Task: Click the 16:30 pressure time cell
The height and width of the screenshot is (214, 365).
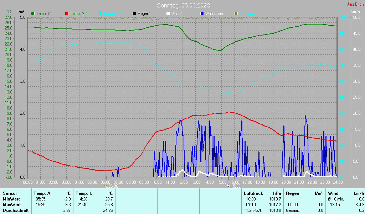Action: click(x=251, y=199)
